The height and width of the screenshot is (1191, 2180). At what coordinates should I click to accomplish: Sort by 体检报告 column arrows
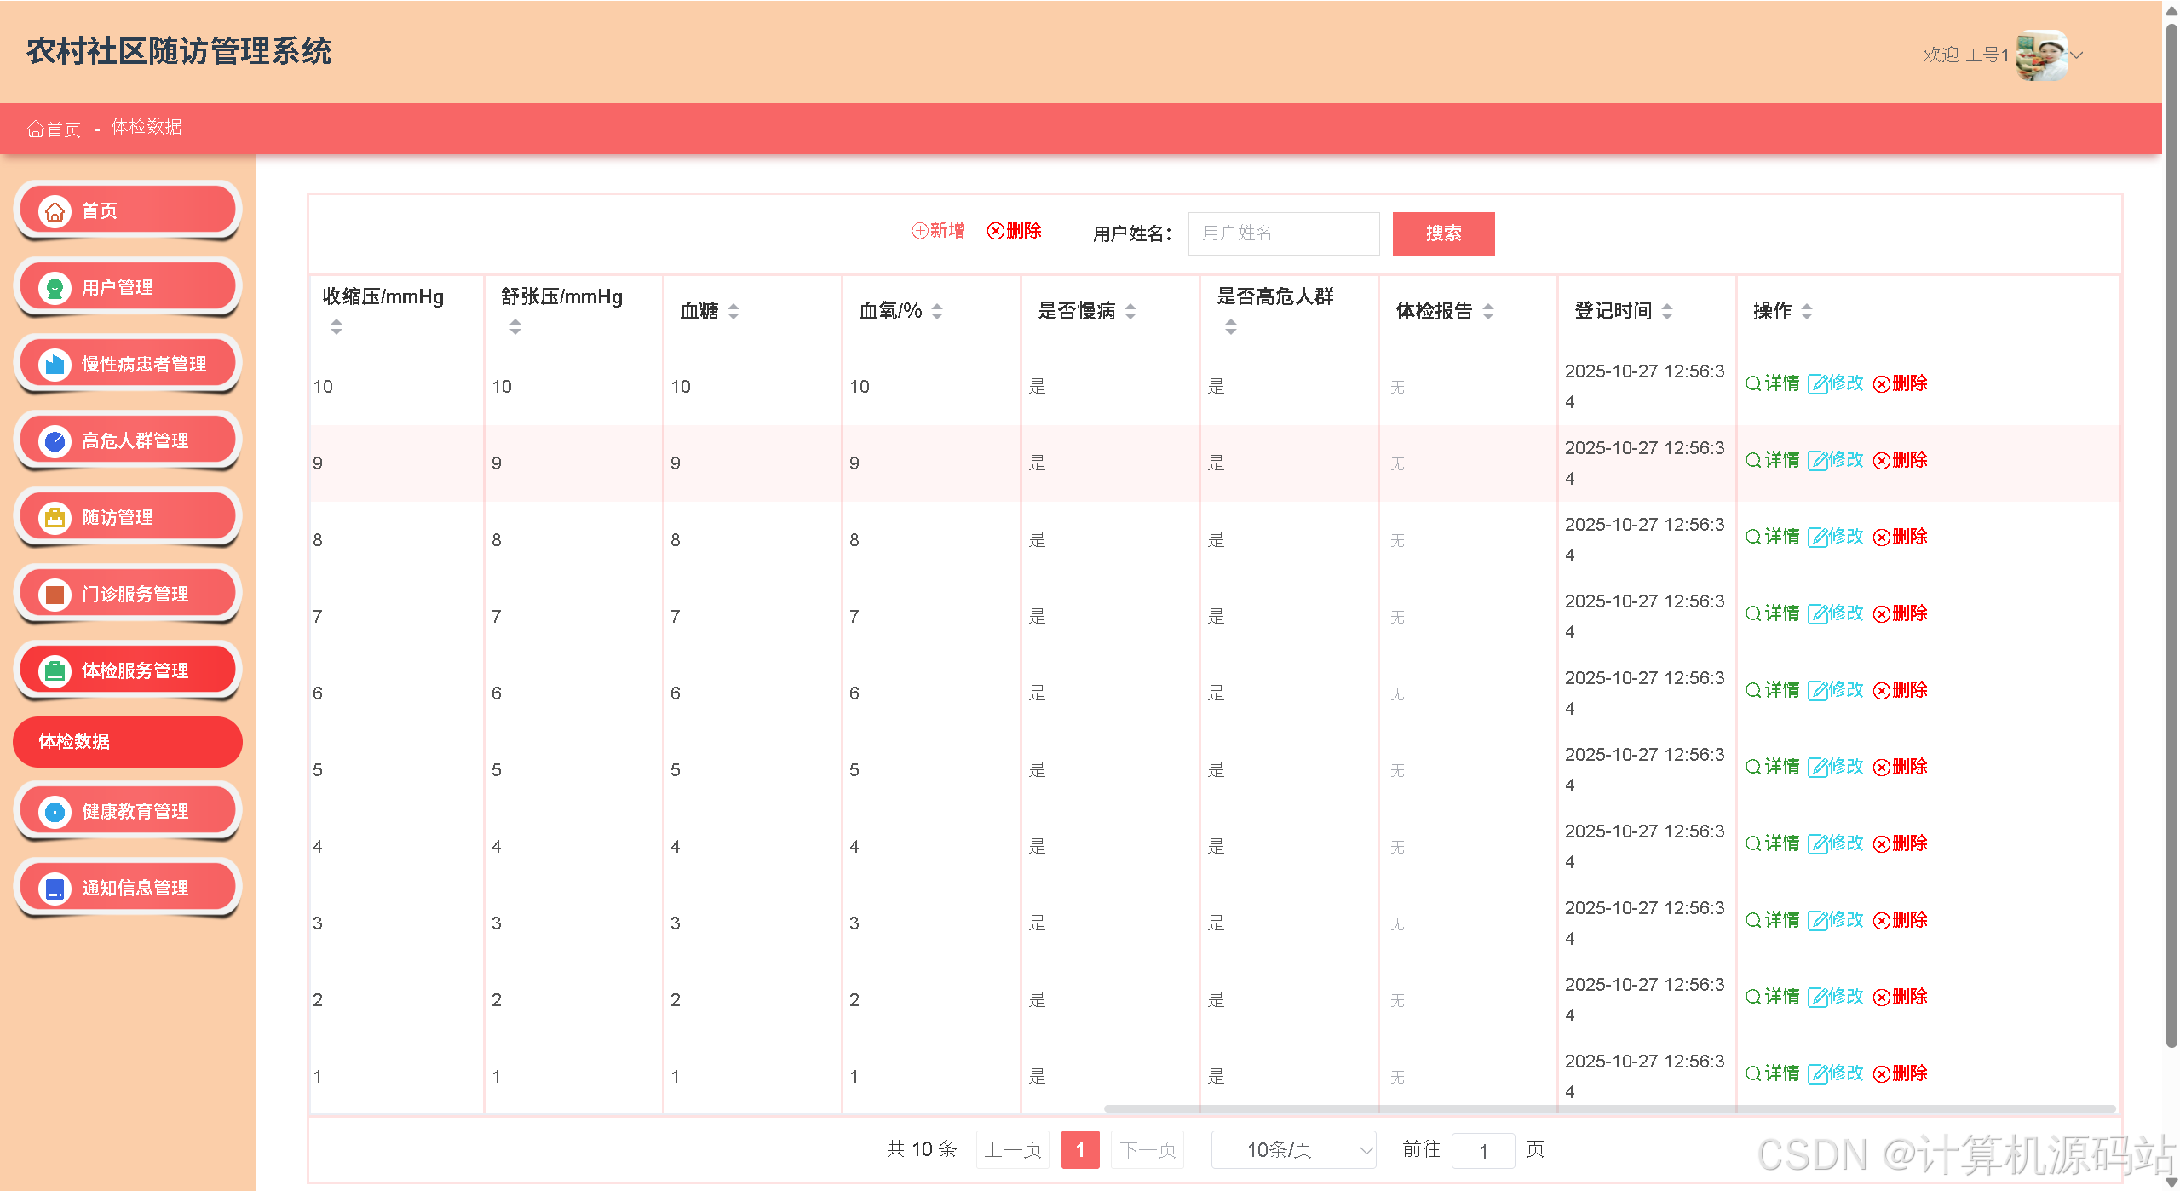pyautogui.click(x=1488, y=311)
